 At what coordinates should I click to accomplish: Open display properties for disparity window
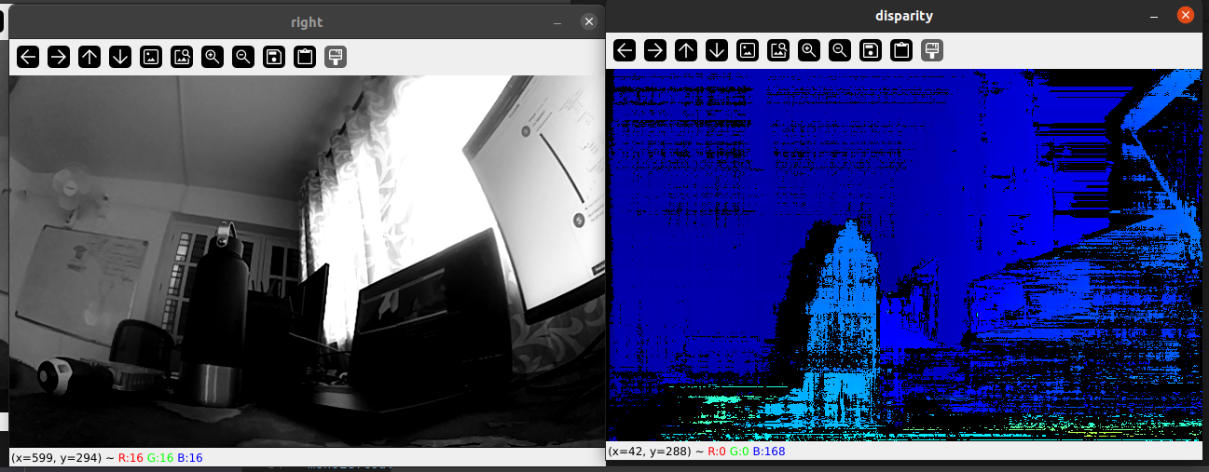(932, 50)
